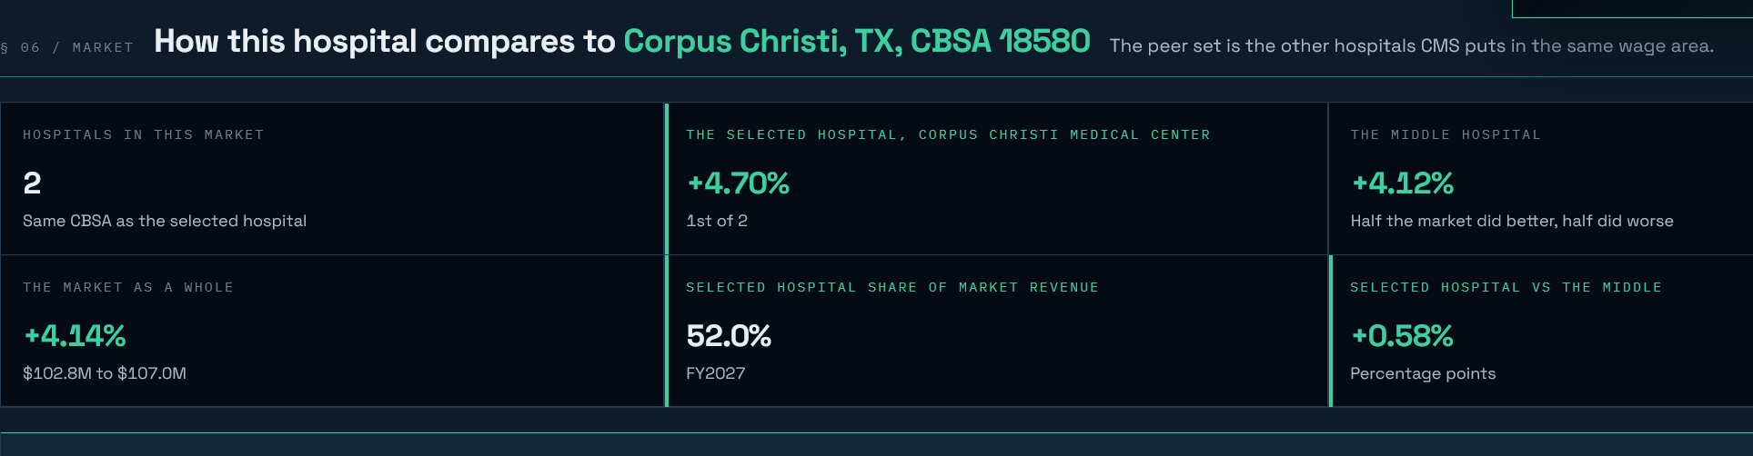Click the Percentage points caption
Viewport: 1753px width, 456px height.
(x=1423, y=373)
